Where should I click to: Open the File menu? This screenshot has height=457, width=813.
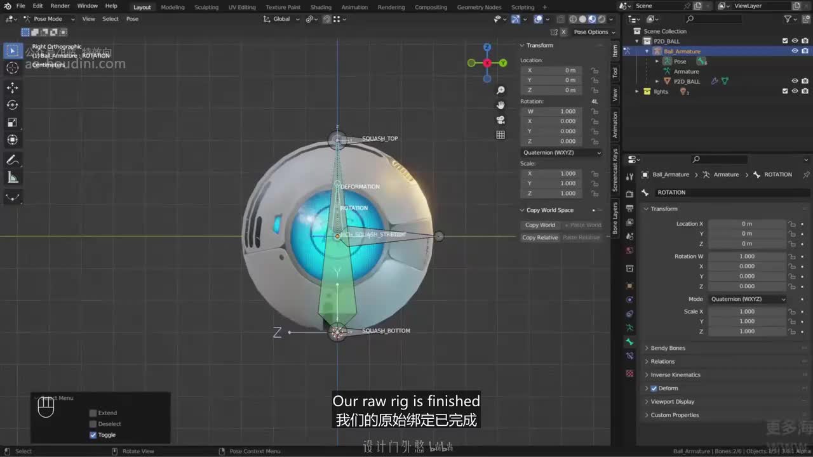tap(20, 6)
